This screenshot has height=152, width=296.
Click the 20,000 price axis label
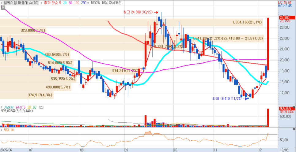click(285, 60)
